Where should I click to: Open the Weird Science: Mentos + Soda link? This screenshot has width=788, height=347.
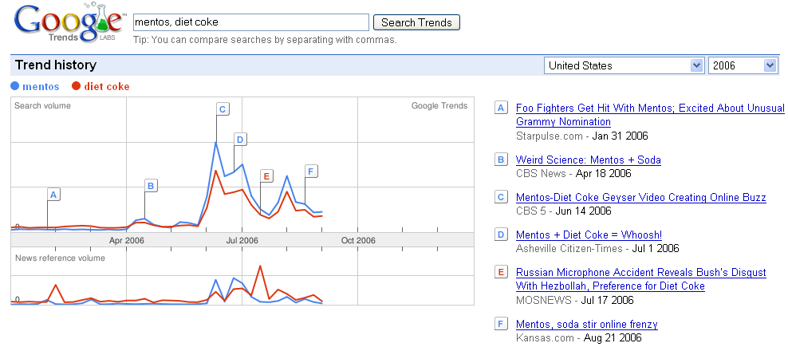[x=589, y=160]
